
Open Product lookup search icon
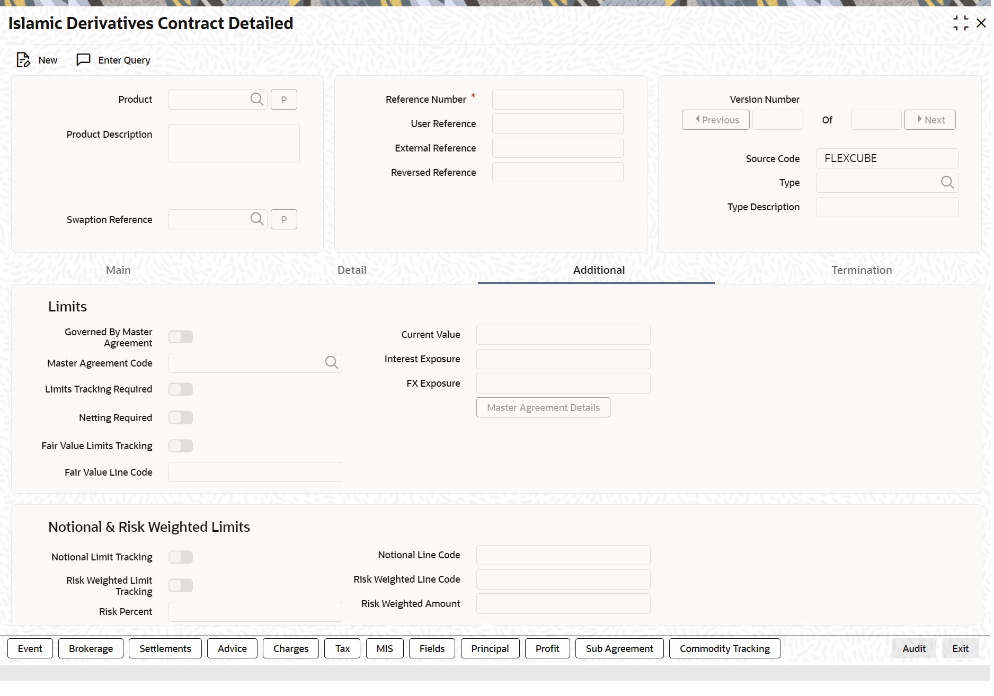(257, 99)
